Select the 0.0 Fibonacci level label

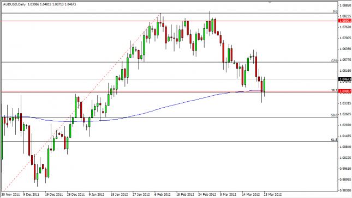(x=335, y=11)
